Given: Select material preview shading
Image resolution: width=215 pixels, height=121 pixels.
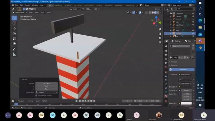Looking at the screenshot, I should 155,12.
